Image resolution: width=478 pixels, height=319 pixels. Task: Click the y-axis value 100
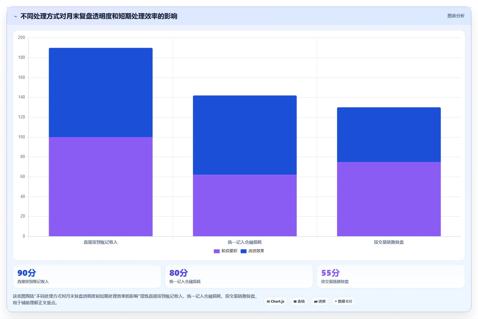22,137
